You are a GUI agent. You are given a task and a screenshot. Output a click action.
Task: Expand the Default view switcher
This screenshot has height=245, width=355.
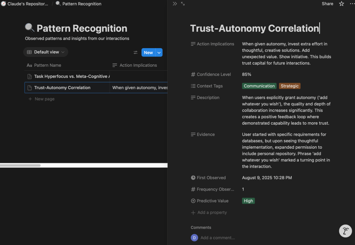pyautogui.click(x=46, y=52)
